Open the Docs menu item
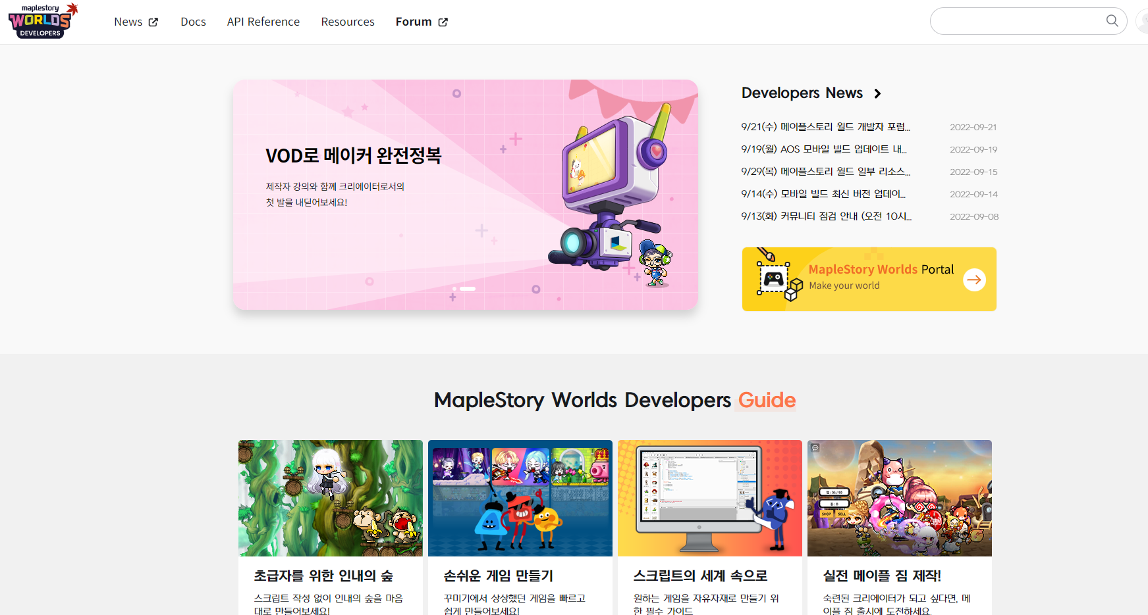Viewport: 1148px width, 615px height. (193, 22)
